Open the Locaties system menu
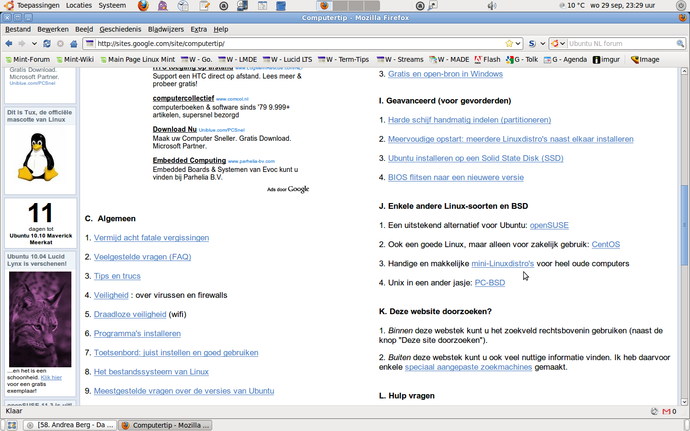 point(79,5)
